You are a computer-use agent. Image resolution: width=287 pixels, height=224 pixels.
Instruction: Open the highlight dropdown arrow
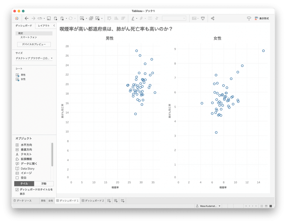point(137,18)
